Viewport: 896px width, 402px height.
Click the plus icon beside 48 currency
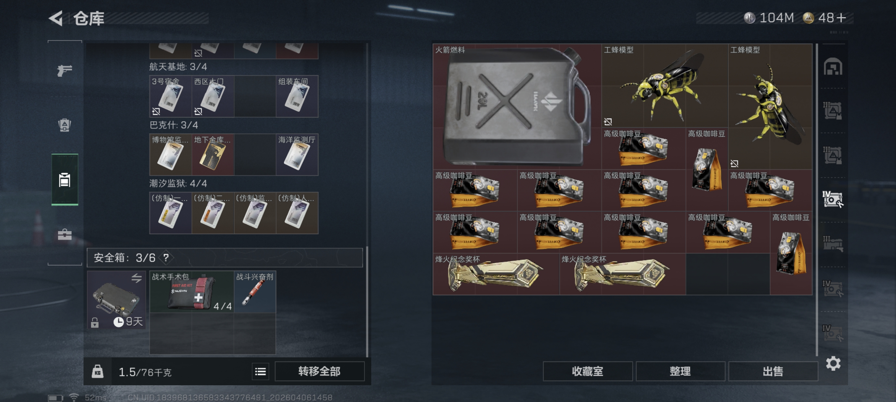[x=842, y=18]
